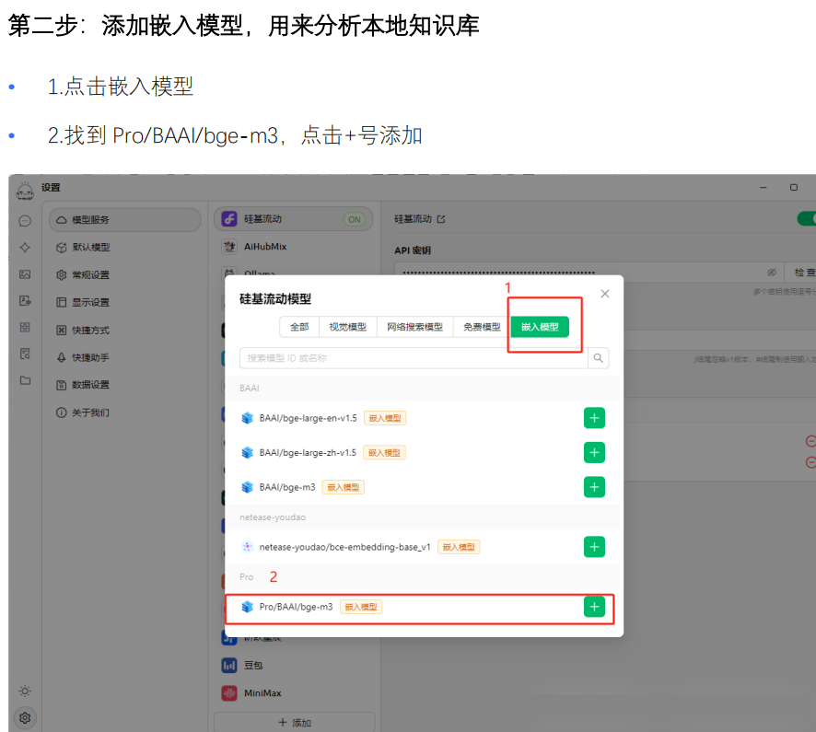Click the MiniMax provider icon
This screenshot has height=732, width=816.
coord(228,692)
